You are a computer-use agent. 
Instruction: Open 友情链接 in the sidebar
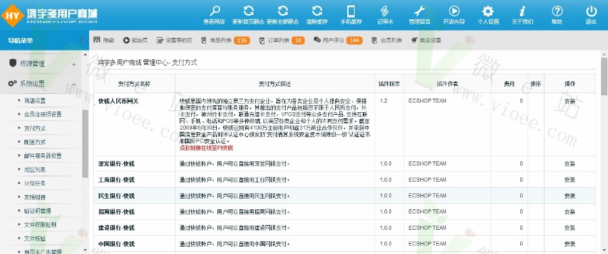point(35,197)
